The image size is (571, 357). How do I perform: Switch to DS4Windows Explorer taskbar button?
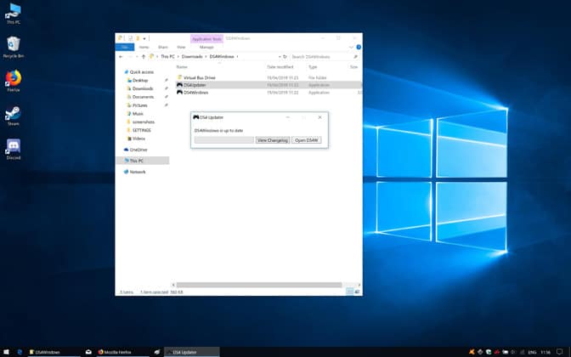tap(54, 352)
